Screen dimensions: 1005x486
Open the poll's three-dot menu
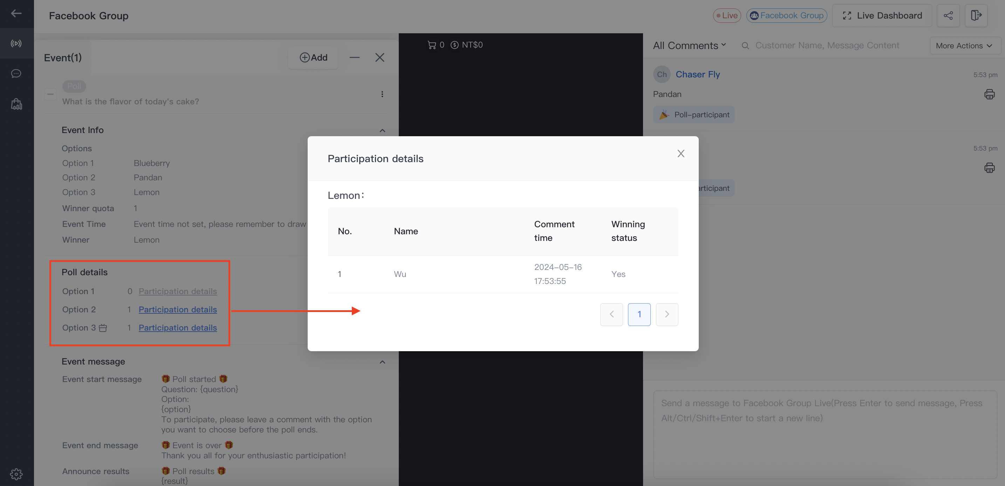pyautogui.click(x=382, y=94)
